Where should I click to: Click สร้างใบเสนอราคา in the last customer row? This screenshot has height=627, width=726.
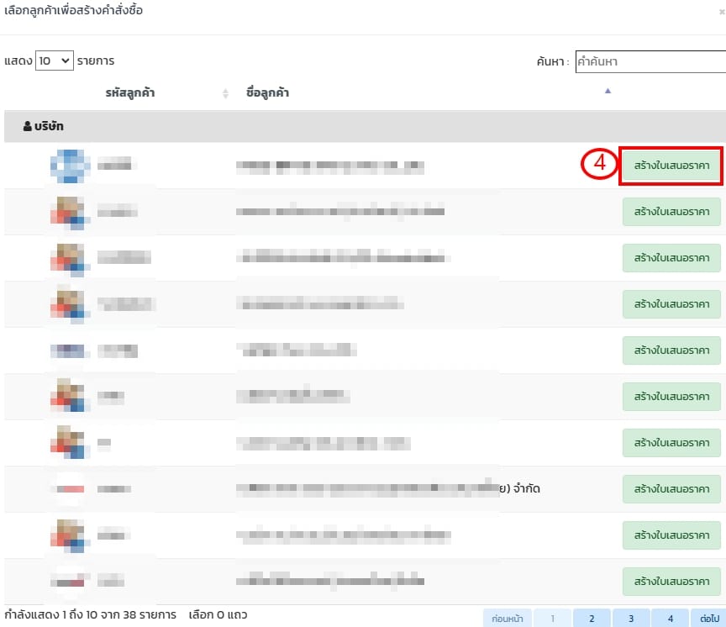pos(671,581)
